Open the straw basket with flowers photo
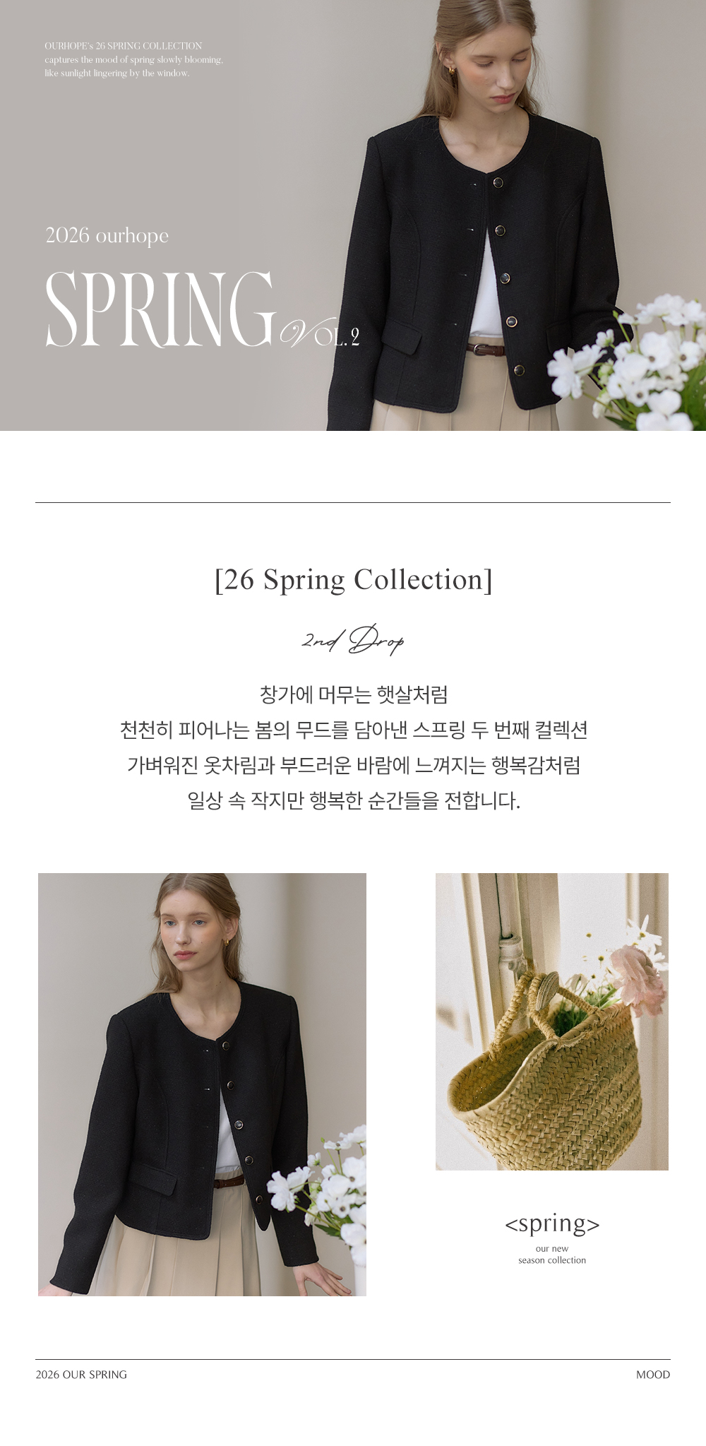This screenshot has height=1446, width=706. click(x=552, y=1021)
